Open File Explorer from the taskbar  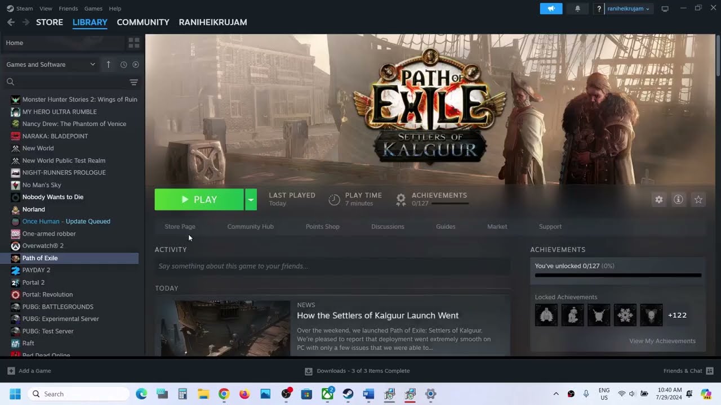203,394
